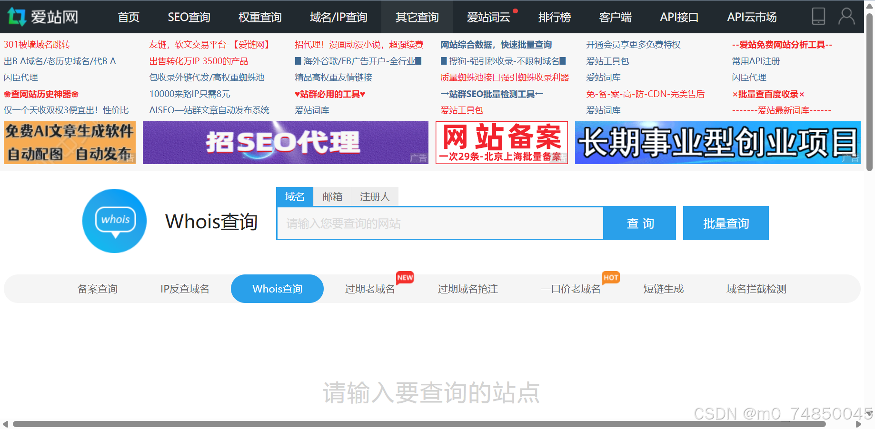Open the 网站综合数据，快速批量查询 link
The height and width of the screenshot is (429, 875).
(x=496, y=45)
